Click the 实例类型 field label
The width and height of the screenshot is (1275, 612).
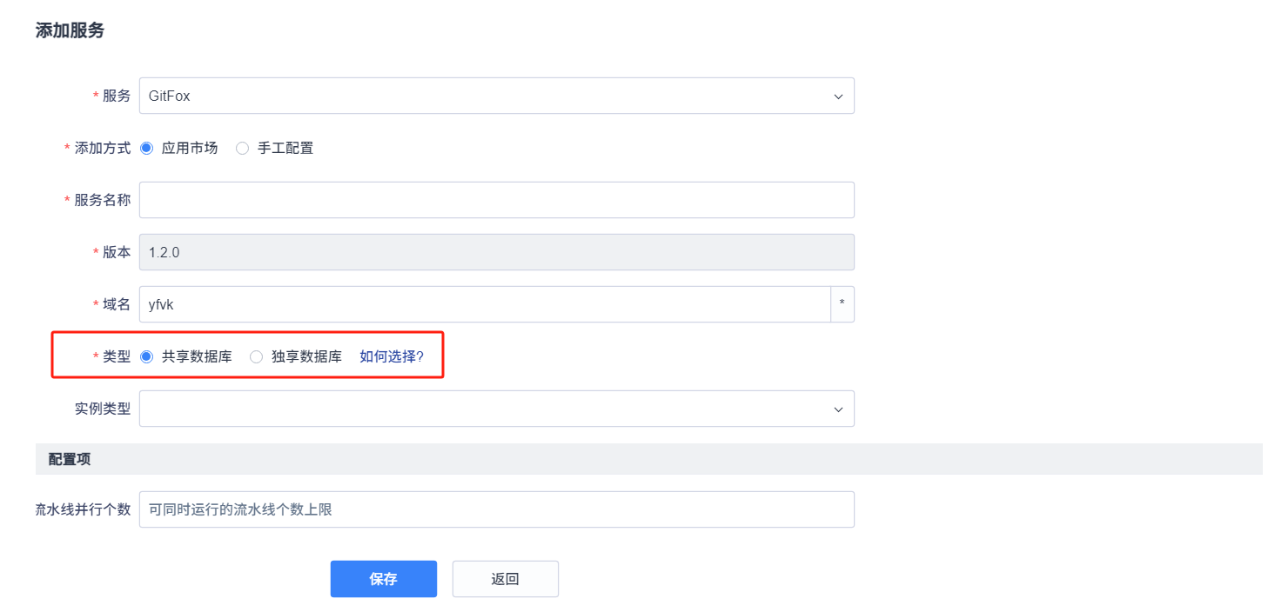(x=102, y=409)
